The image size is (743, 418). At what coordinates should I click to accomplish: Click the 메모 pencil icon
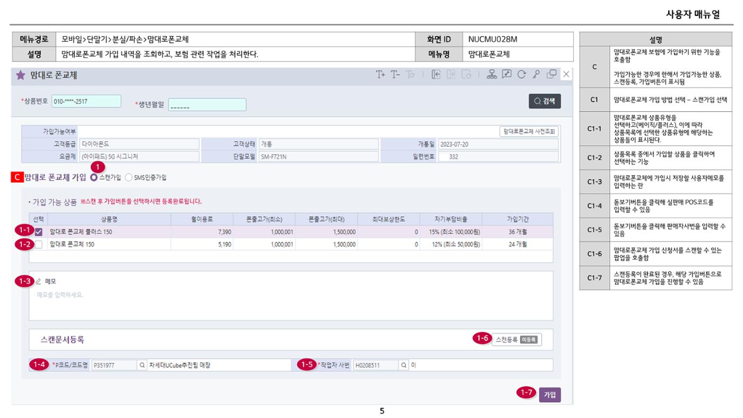point(38,282)
